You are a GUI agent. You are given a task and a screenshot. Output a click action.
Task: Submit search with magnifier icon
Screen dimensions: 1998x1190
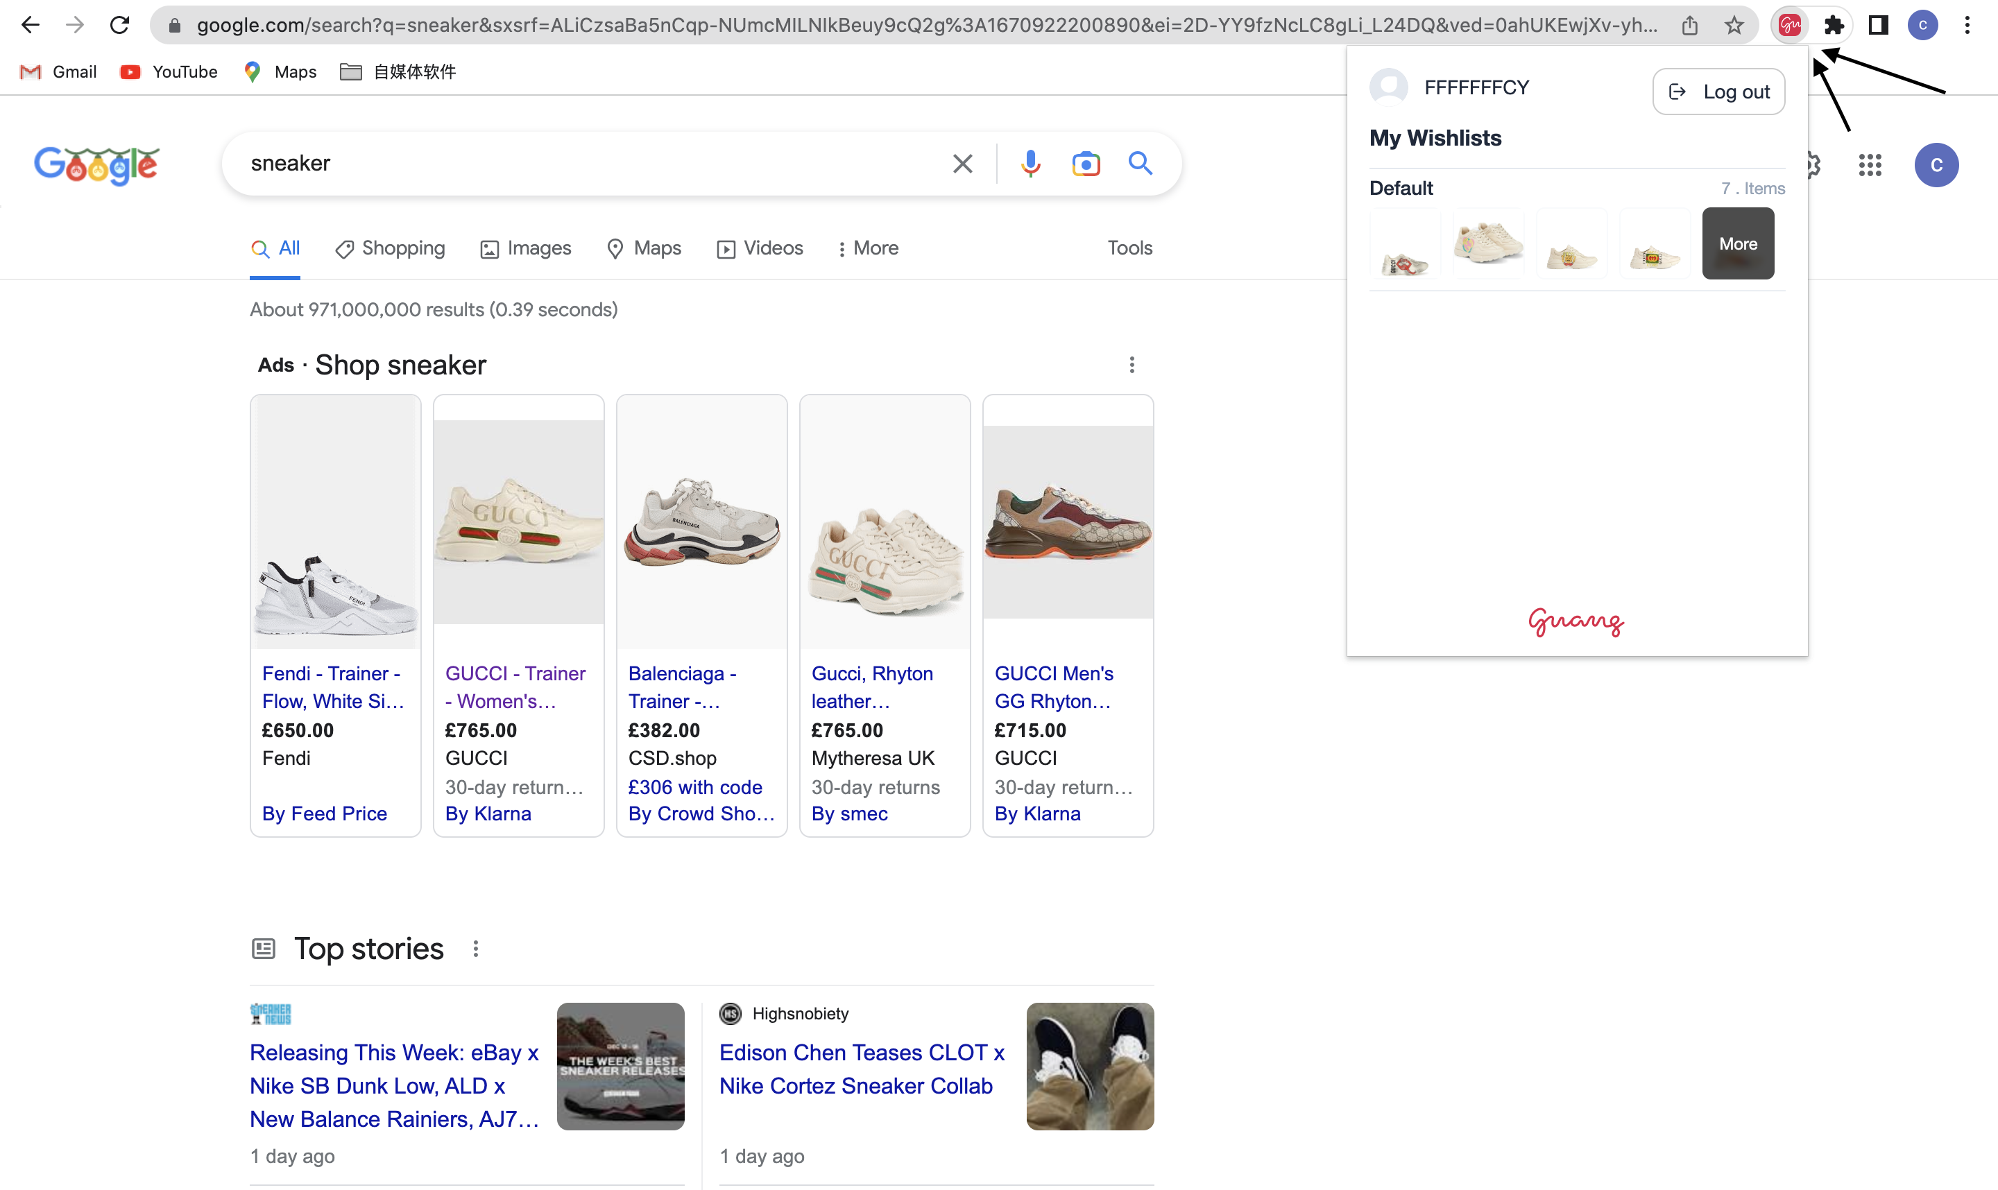tap(1141, 164)
